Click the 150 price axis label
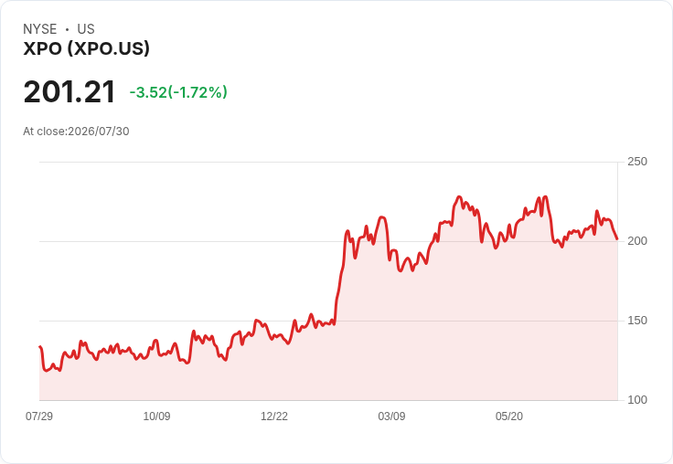673x464 pixels. pyautogui.click(x=637, y=321)
